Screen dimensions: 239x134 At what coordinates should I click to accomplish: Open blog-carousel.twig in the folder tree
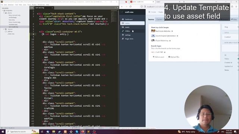(14, 15)
